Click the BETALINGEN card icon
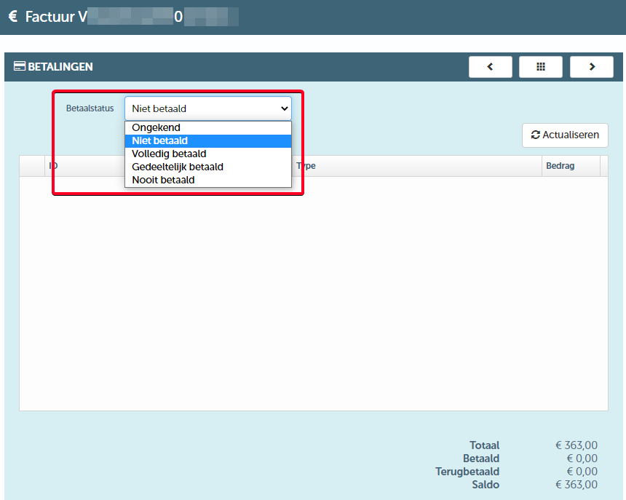626x500 pixels. tap(19, 66)
